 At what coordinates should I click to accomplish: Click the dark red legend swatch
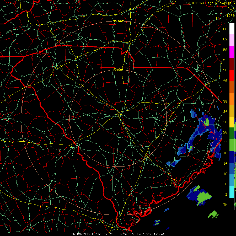232,64
